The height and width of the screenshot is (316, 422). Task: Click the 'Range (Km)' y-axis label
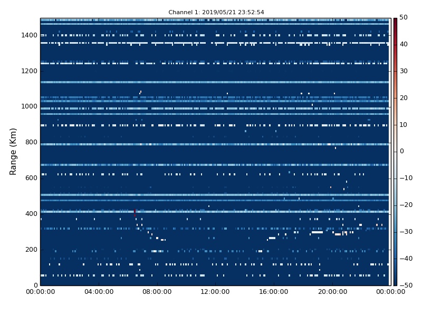(13, 152)
